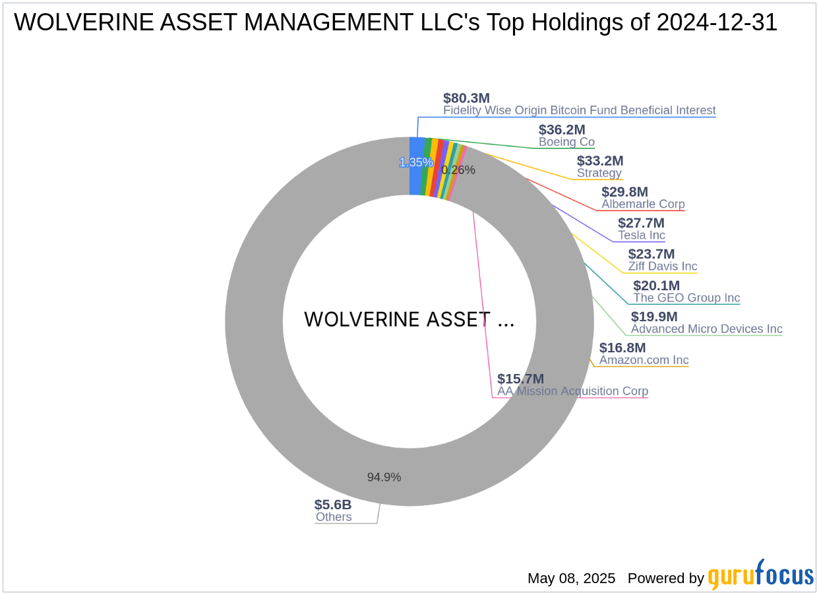The width and height of the screenshot is (819, 595).
Task: Open the gurufocus logo link
Action: [760, 575]
